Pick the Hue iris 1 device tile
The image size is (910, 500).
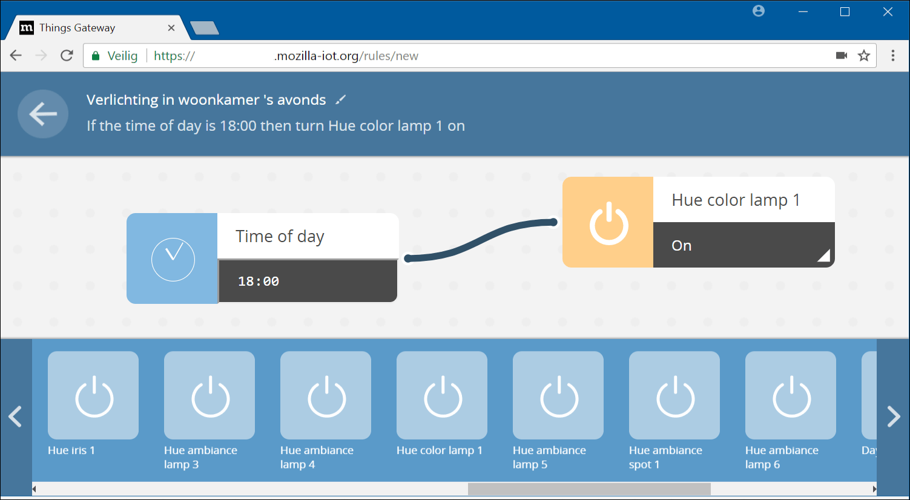click(93, 395)
